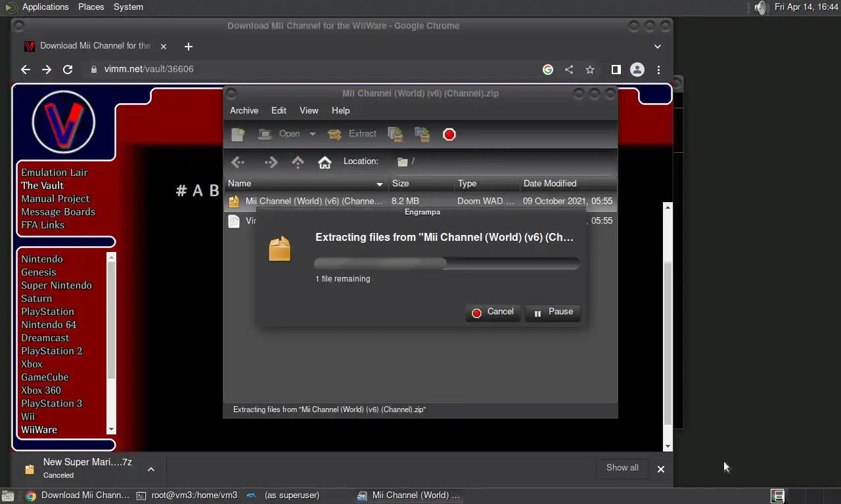841x504 pixels.
Task: Click the red stop operation icon in toolbar
Action: pos(449,135)
